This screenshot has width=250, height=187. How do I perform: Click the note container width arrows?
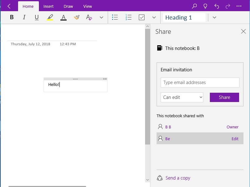(105, 79)
